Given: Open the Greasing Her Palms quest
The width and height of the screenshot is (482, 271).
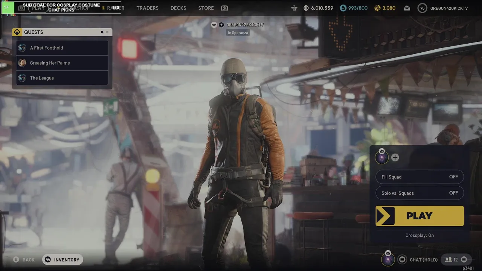Looking at the screenshot, I should (x=62, y=63).
